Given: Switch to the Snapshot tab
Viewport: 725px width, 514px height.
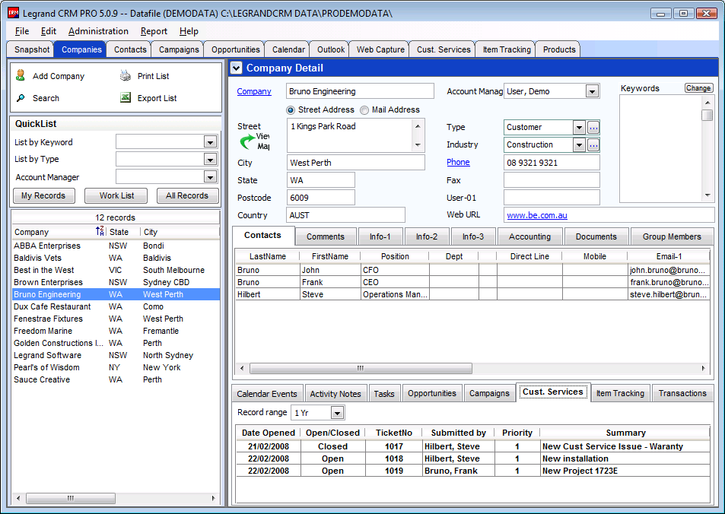Looking at the screenshot, I should coord(31,49).
